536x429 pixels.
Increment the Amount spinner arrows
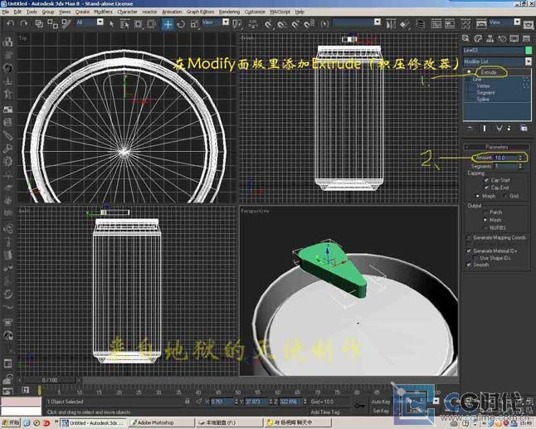coord(520,158)
